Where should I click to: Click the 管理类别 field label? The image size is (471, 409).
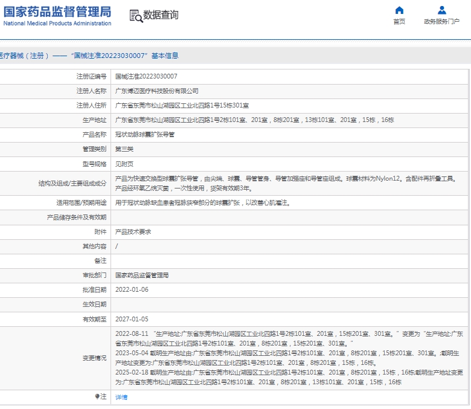95,149
